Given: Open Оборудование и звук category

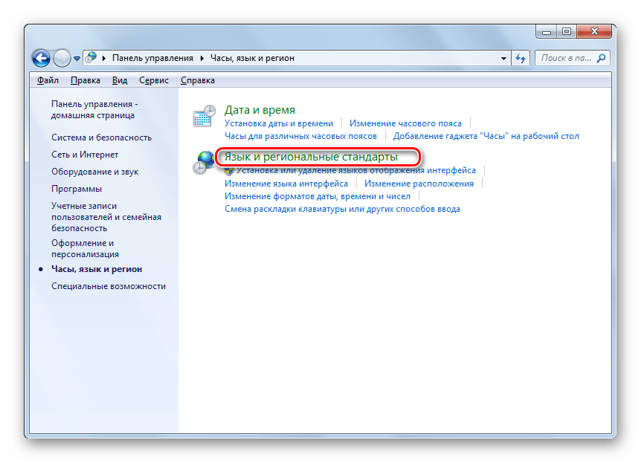Looking at the screenshot, I should click(x=95, y=172).
